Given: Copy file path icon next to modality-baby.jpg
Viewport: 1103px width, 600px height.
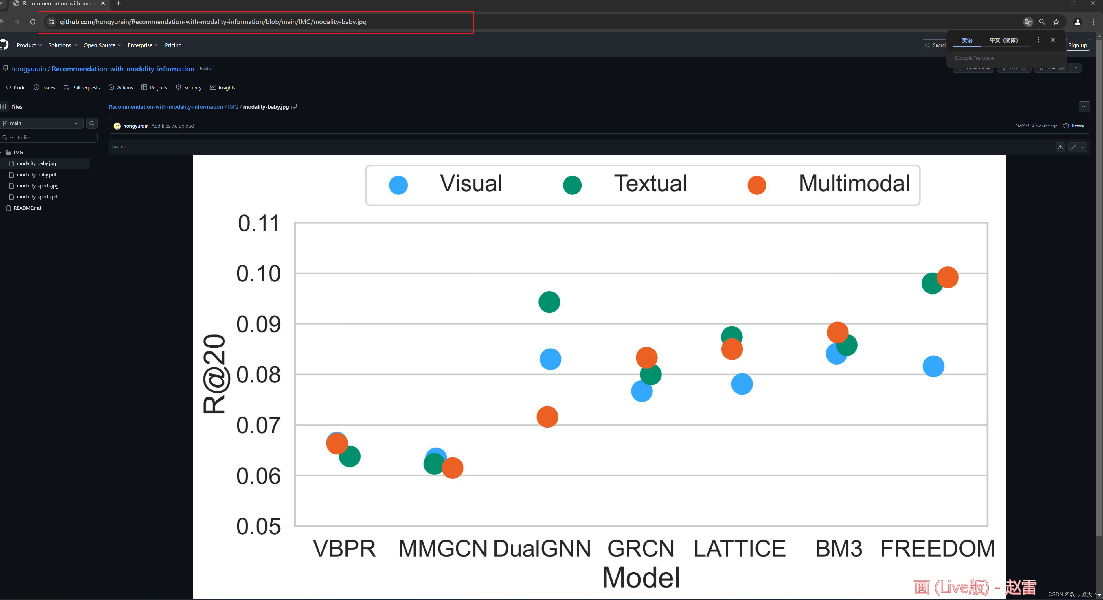Looking at the screenshot, I should tap(294, 106).
